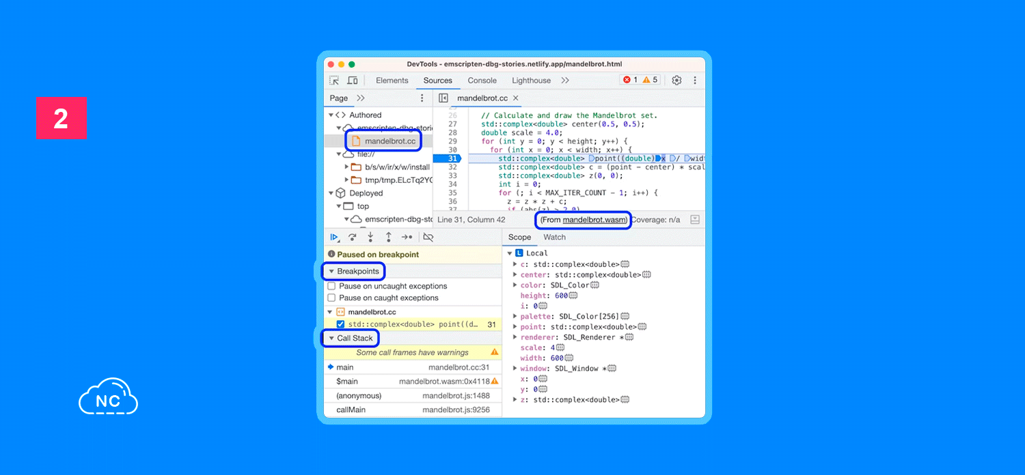Click the single Step debugger button
The width and height of the screenshot is (1025, 475).
(x=407, y=237)
